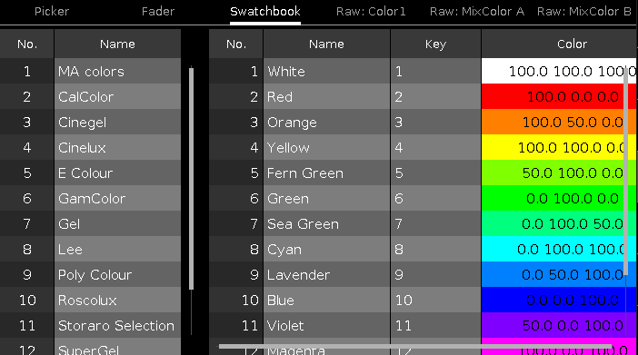Select the E Colour swatchbook

[117, 173]
